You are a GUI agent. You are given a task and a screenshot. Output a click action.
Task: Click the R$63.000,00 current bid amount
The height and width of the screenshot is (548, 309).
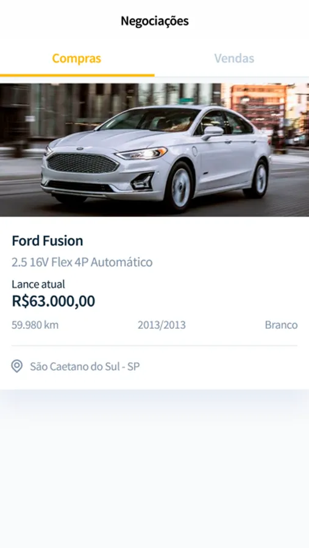click(54, 301)
